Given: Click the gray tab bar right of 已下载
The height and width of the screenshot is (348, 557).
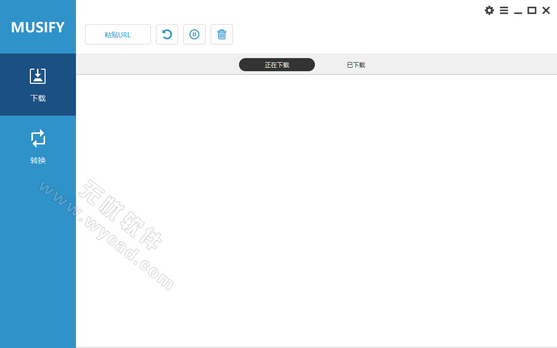Looking at the screenshot, I should click(456, 65).
